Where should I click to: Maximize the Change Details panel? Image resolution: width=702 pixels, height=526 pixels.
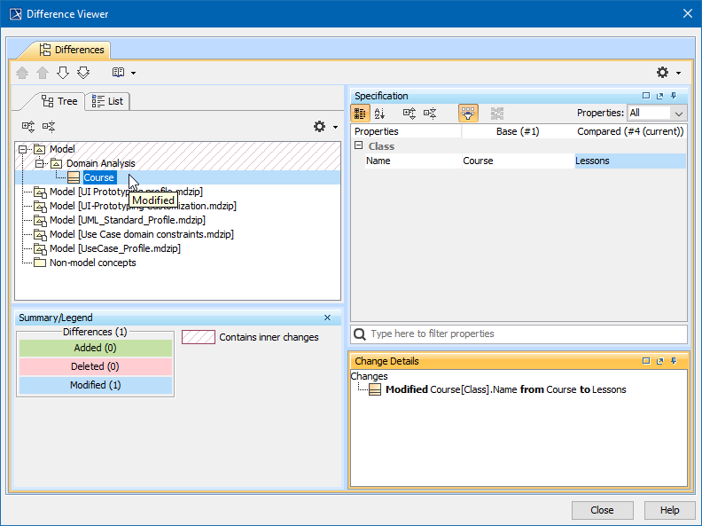click(x=646, y=361)
